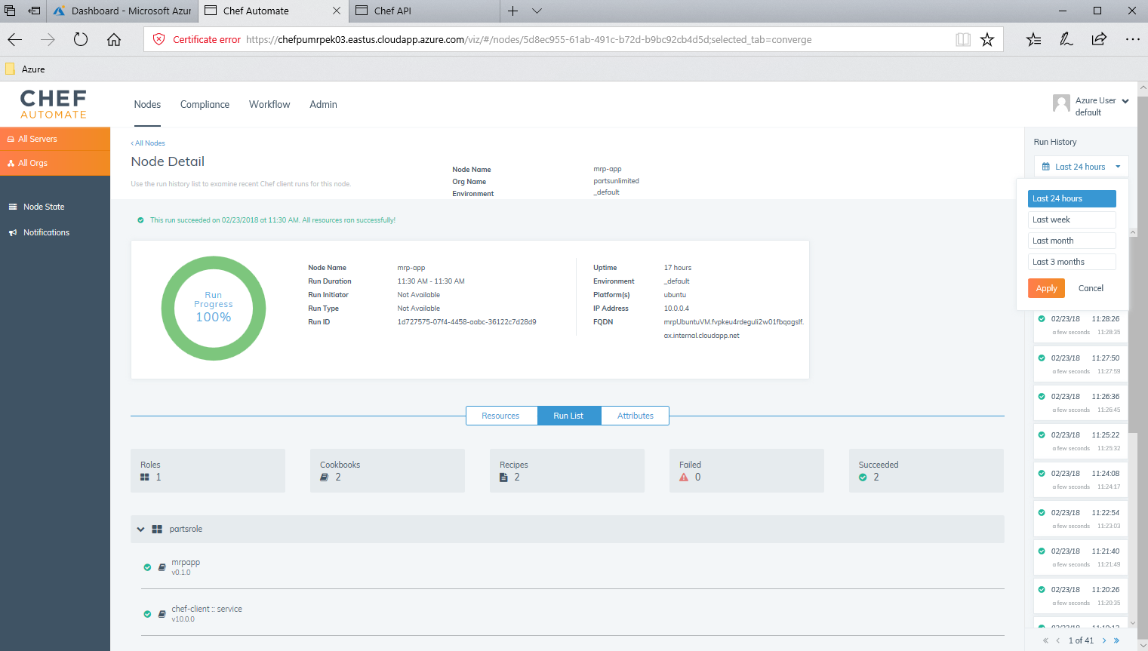Image resolution: width=1148 pixels, height=651 pixels.
Task: Click the Chef Automate logo
Action: [53, 104]
